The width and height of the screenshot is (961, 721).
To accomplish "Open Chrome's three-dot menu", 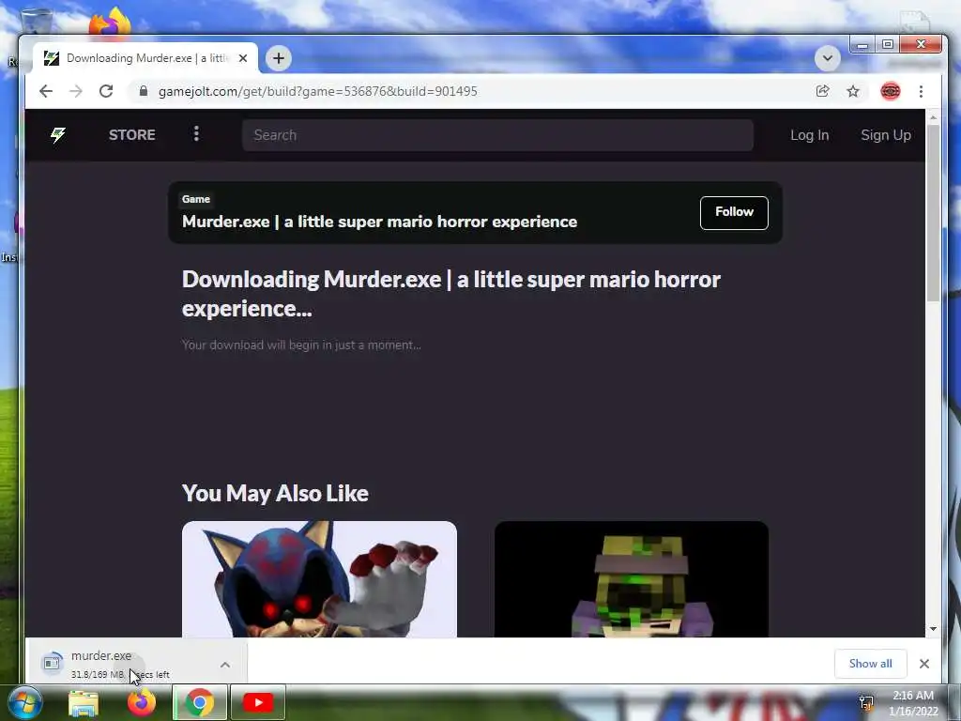I will point(922,91).
